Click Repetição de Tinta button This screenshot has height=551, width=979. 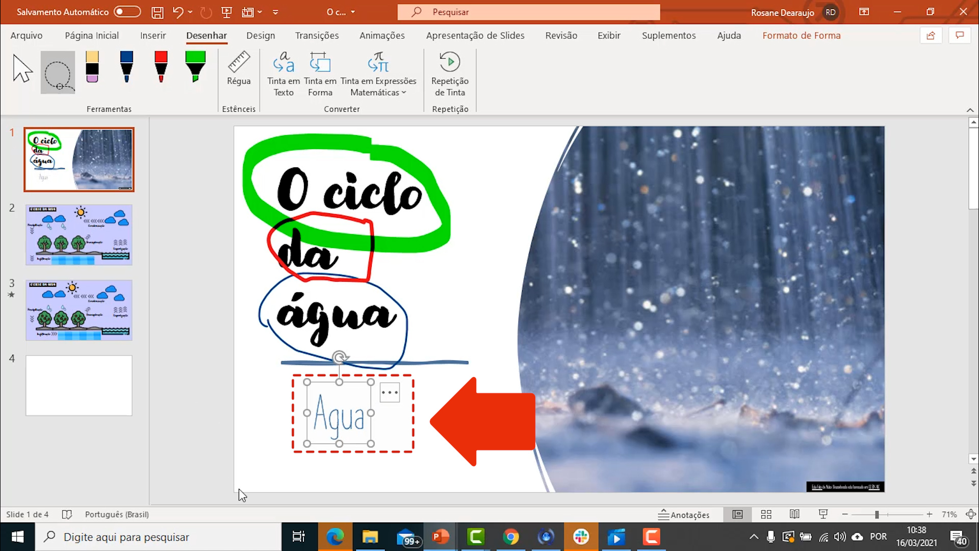click(x=451, y=74)
